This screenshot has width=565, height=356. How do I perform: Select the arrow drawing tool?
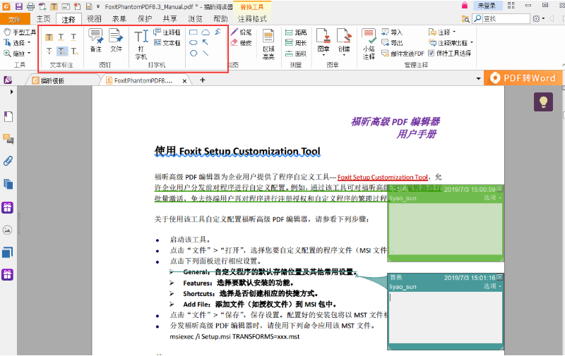click(206, 42)
